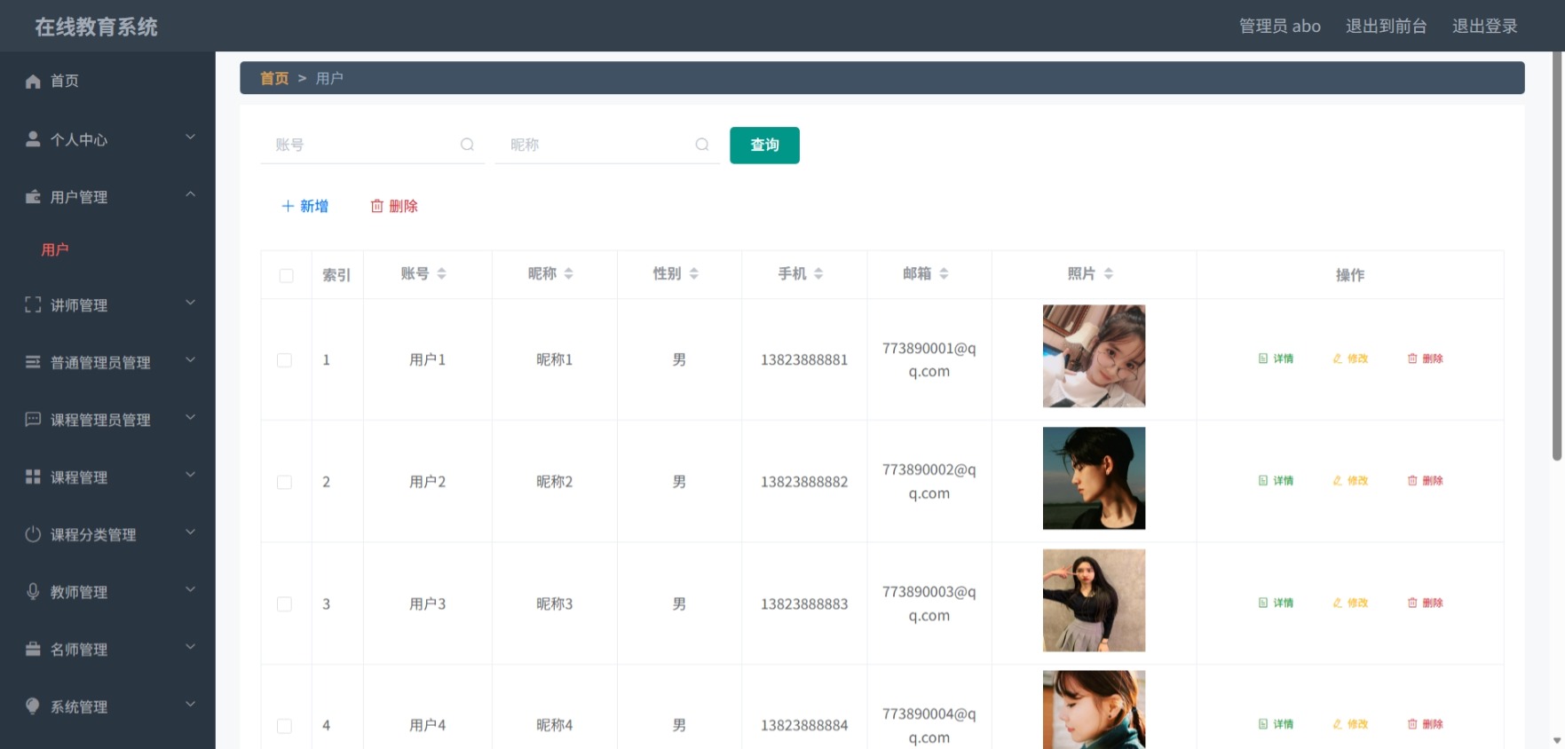Image resolution: width=1565 pixels, height=749 pixels.
Task: Sort by 照片 column arrows
Action: click(1108, 273)
